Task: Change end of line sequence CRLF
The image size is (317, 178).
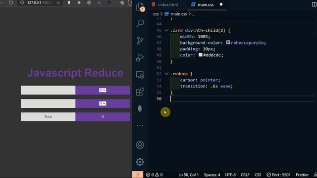Action: (x=245, y=175)
